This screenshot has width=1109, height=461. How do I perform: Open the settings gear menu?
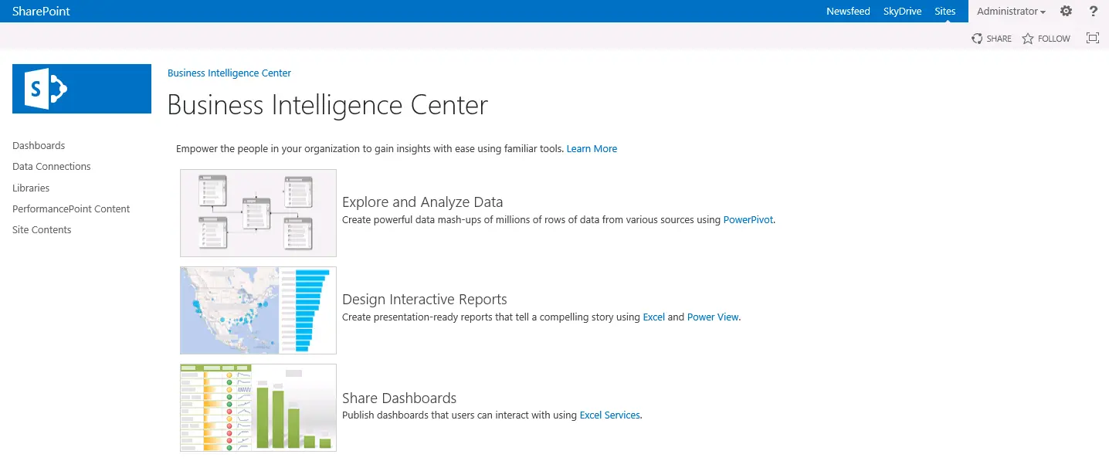coord(1066,11)
